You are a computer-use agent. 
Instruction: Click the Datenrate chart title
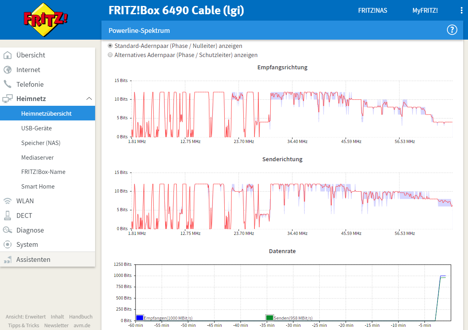(283, 251)
